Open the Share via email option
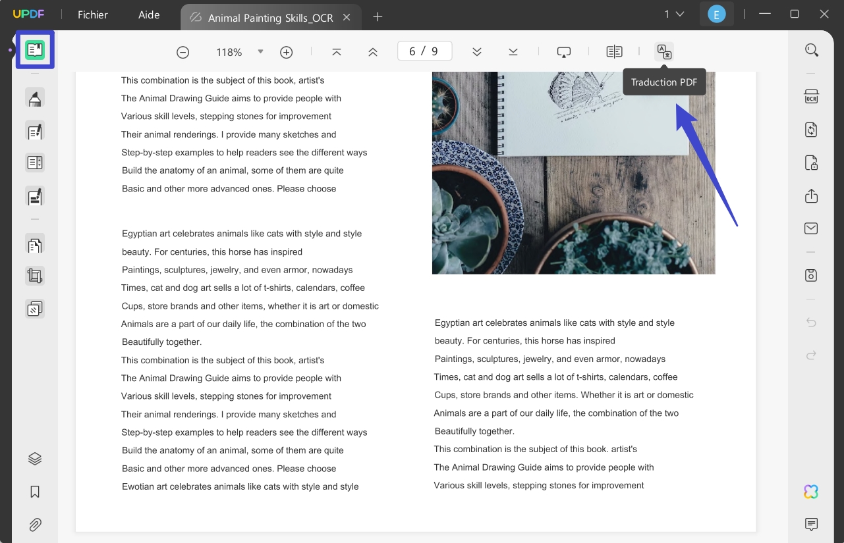Image resolution: width=844 pixels, height=543 pixels. coord(811,228)
